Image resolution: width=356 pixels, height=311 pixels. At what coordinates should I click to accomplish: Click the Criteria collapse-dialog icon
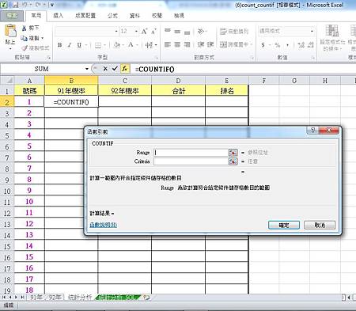pyautogui.click(x=233, y=161)
